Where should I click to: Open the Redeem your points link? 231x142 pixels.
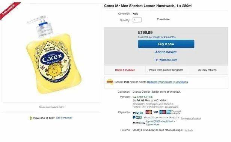pos(160,82)
